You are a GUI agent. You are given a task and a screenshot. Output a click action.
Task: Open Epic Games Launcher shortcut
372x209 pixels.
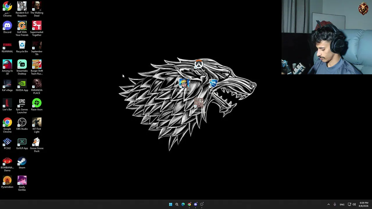point(22,106)
